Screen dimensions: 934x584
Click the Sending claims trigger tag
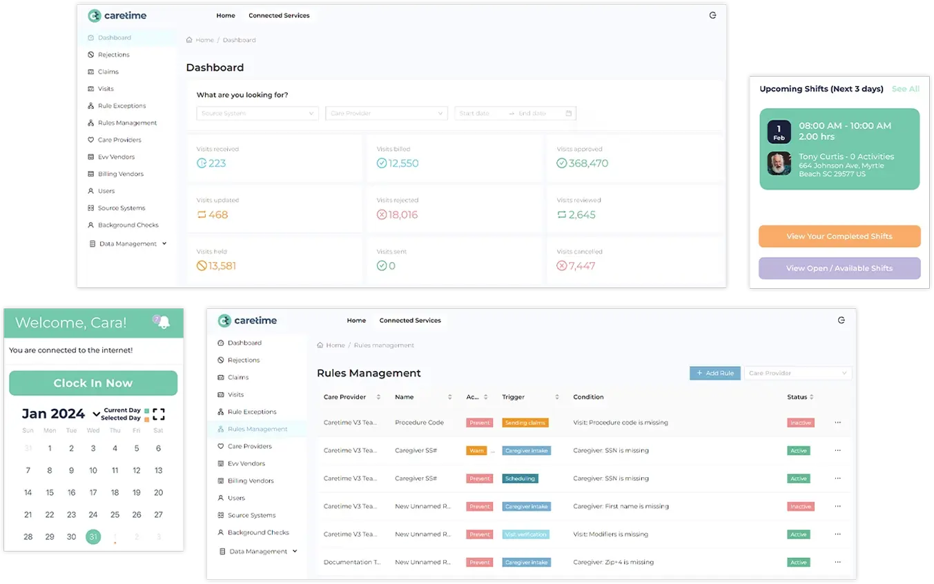pyautogui.click(x=525, y=423)
